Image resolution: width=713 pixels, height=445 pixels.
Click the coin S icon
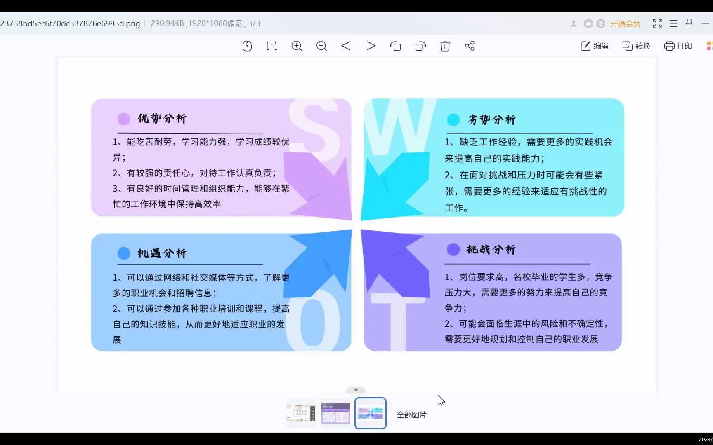(601, 23)
